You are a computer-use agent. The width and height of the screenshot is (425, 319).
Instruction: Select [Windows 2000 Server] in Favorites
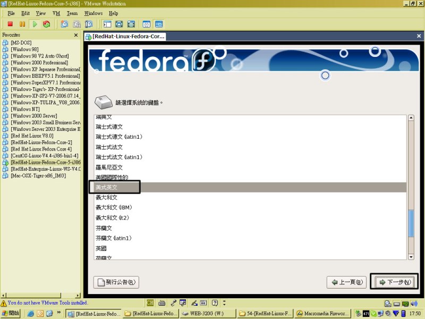[34, 116]
